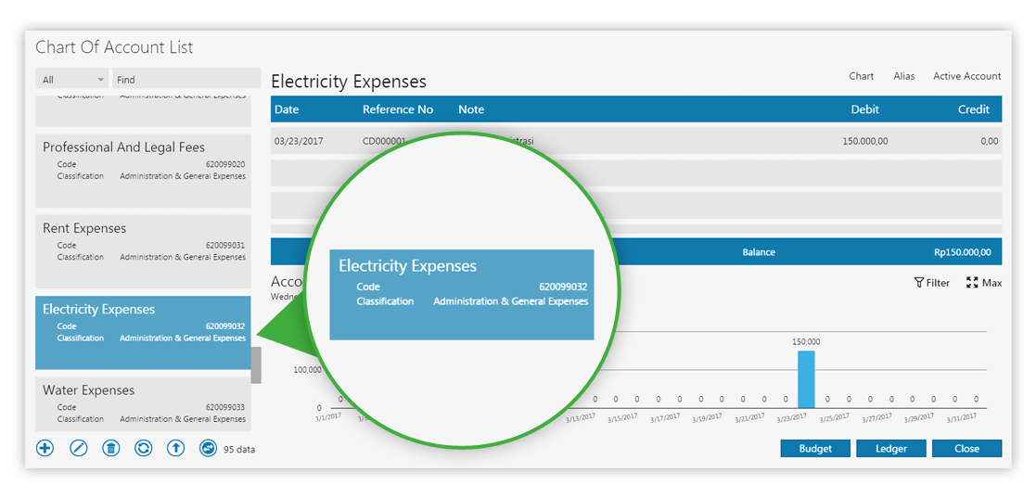This screenshot has height=498, width=1036.
Task: Maximize the chart with the Max icon
Action: pos(983,283)
